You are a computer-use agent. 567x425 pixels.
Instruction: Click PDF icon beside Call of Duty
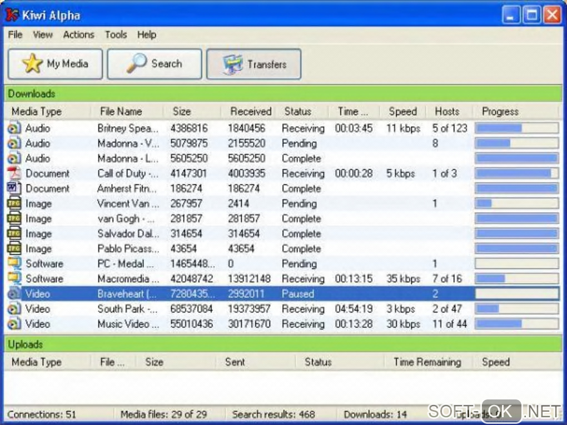click(14, 173)
